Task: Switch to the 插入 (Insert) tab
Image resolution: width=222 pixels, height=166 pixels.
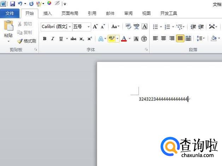Action: [x=48, y=13]
